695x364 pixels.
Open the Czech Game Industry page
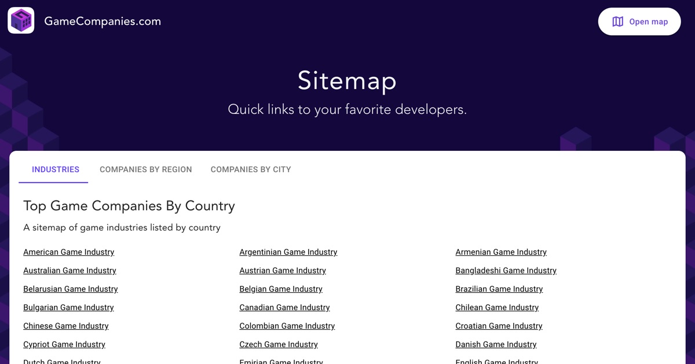279,344
